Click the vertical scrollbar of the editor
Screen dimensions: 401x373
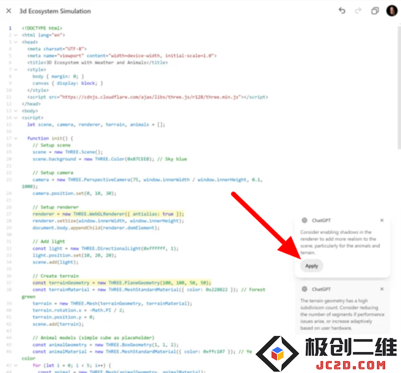click(399, 87)
